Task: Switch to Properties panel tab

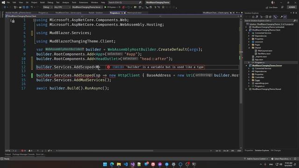Action: pyautogui.click(x=249, y=150)
